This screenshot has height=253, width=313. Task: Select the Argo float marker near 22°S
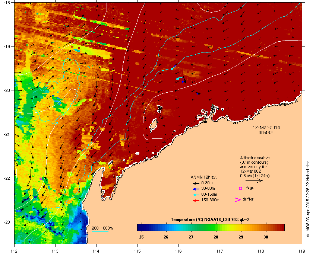click(x=41, y=179)
